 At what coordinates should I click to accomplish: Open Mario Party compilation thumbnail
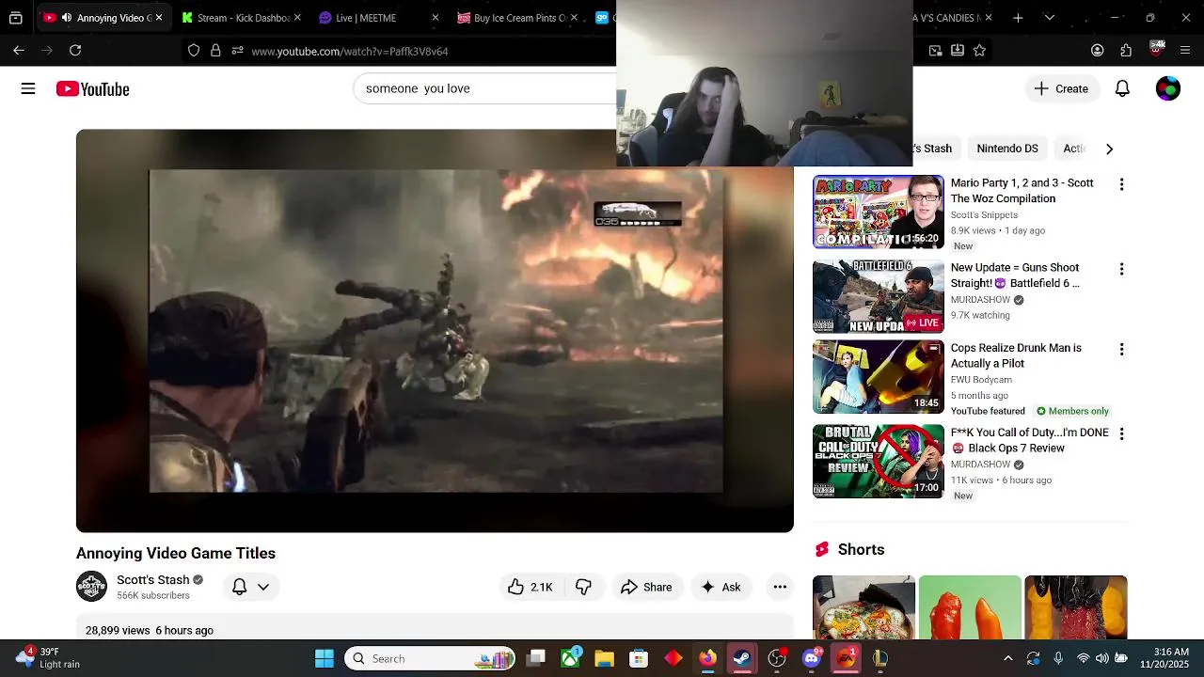(879, 212)
